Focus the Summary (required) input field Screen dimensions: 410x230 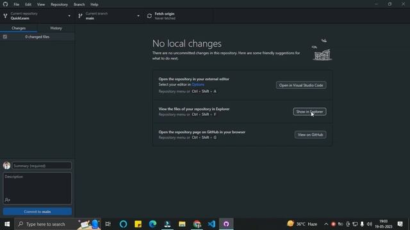coord(42,165)
